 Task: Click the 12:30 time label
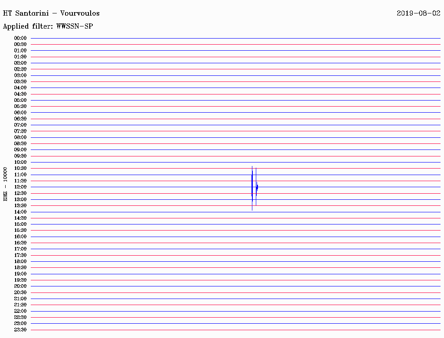pos(20,193)
